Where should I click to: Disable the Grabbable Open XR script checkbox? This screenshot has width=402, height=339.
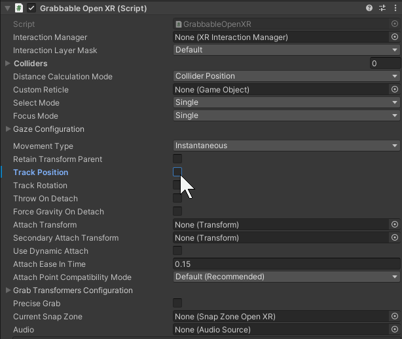click(x=31, y=9)
